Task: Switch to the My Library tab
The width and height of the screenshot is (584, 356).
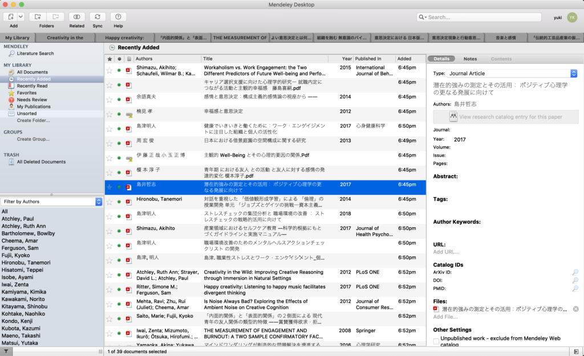Action: (x=17, y=38)
